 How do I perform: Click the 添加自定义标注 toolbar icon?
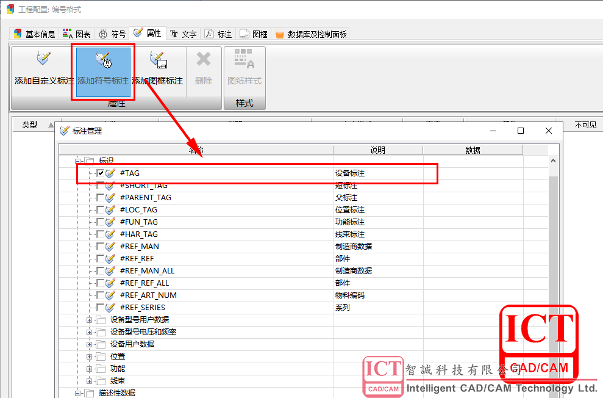pyautogui.click(x=43, y=58)
